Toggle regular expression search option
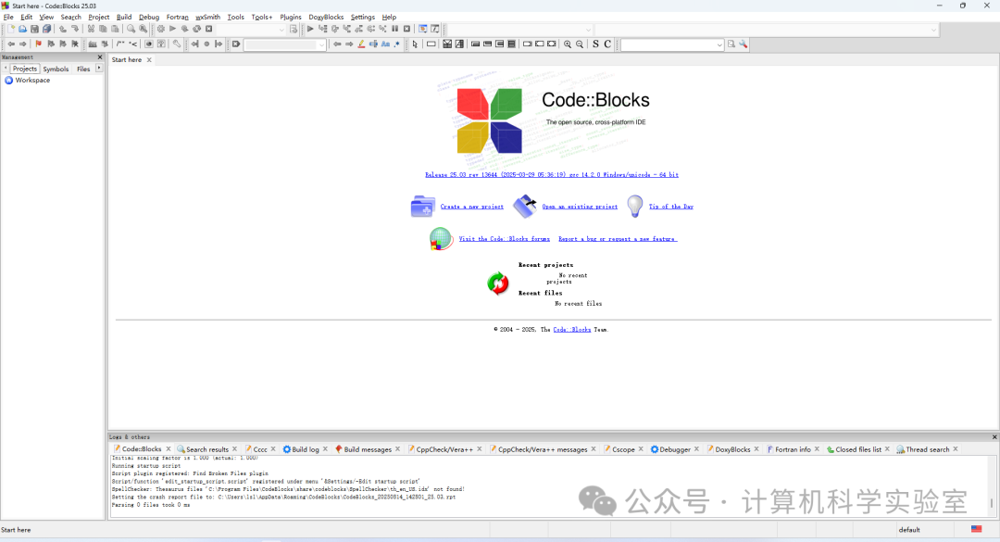 [x=397, y=44]
